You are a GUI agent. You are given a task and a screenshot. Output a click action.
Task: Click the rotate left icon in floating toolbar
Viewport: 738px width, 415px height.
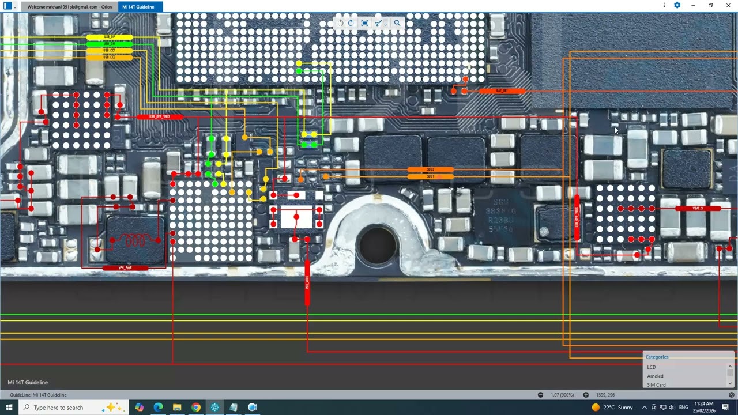click(x=340, y=23)
